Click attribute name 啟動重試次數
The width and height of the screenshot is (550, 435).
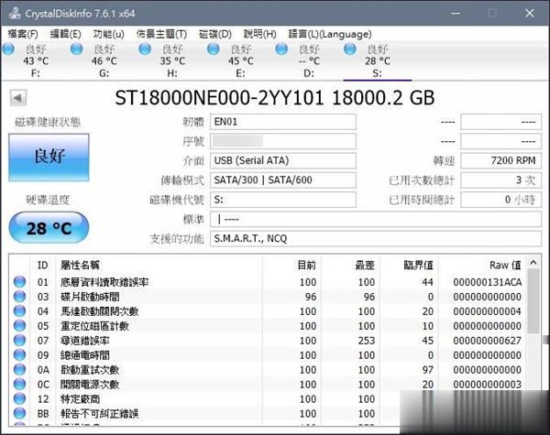click(x=90, y=370)
